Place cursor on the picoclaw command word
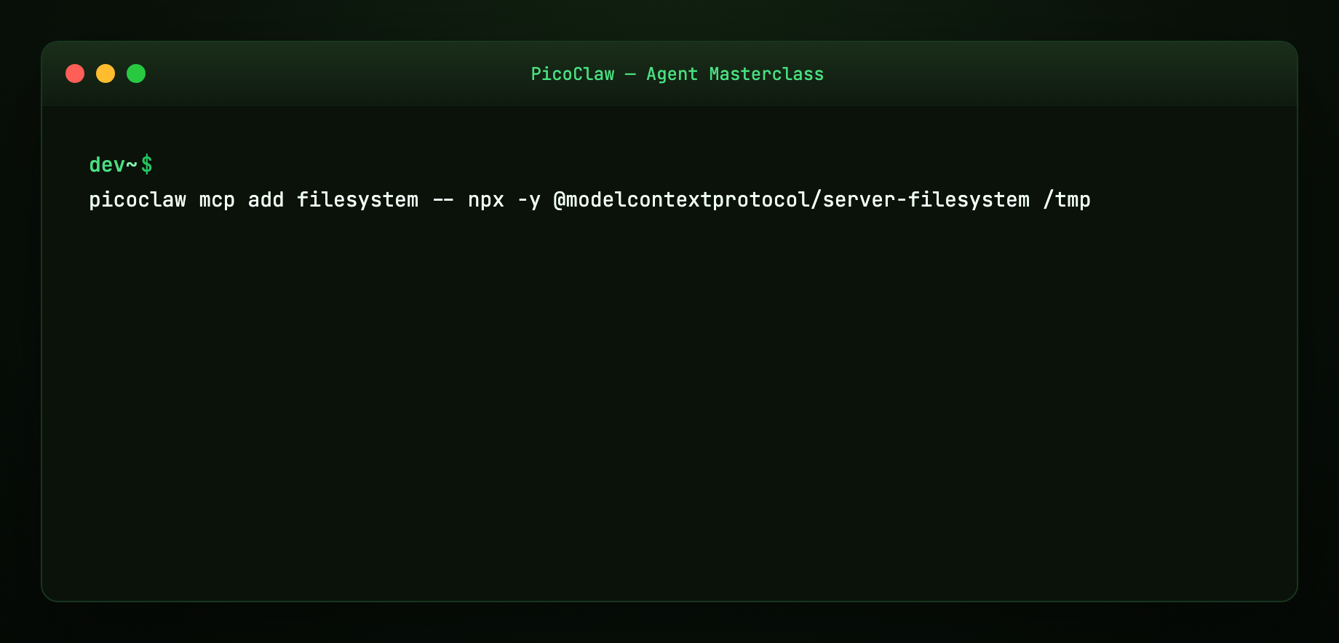The width and height of the screenshot is (1339, 643). pyautogui.click(x=138, y=200)
